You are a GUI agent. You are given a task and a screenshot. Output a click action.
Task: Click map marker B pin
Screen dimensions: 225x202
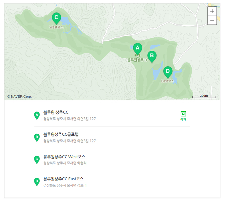tap(152, 57)
